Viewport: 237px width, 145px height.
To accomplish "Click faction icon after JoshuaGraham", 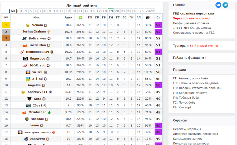I will (x=48, y=32).
